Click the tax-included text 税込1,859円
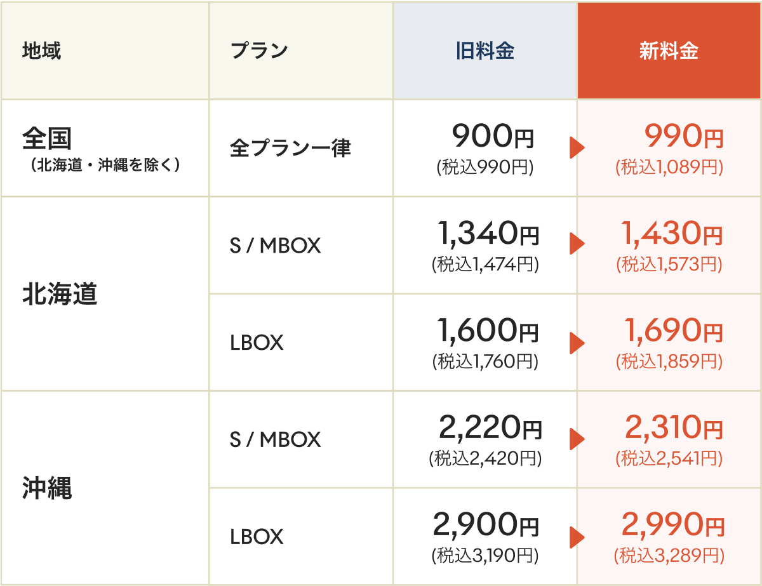The height and width of the screenshot is (586, 762). coord(669,362)
